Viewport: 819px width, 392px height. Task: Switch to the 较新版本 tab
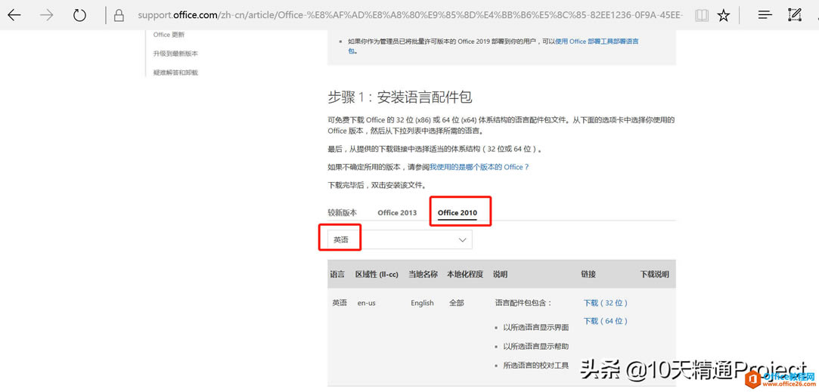point(342,212)
